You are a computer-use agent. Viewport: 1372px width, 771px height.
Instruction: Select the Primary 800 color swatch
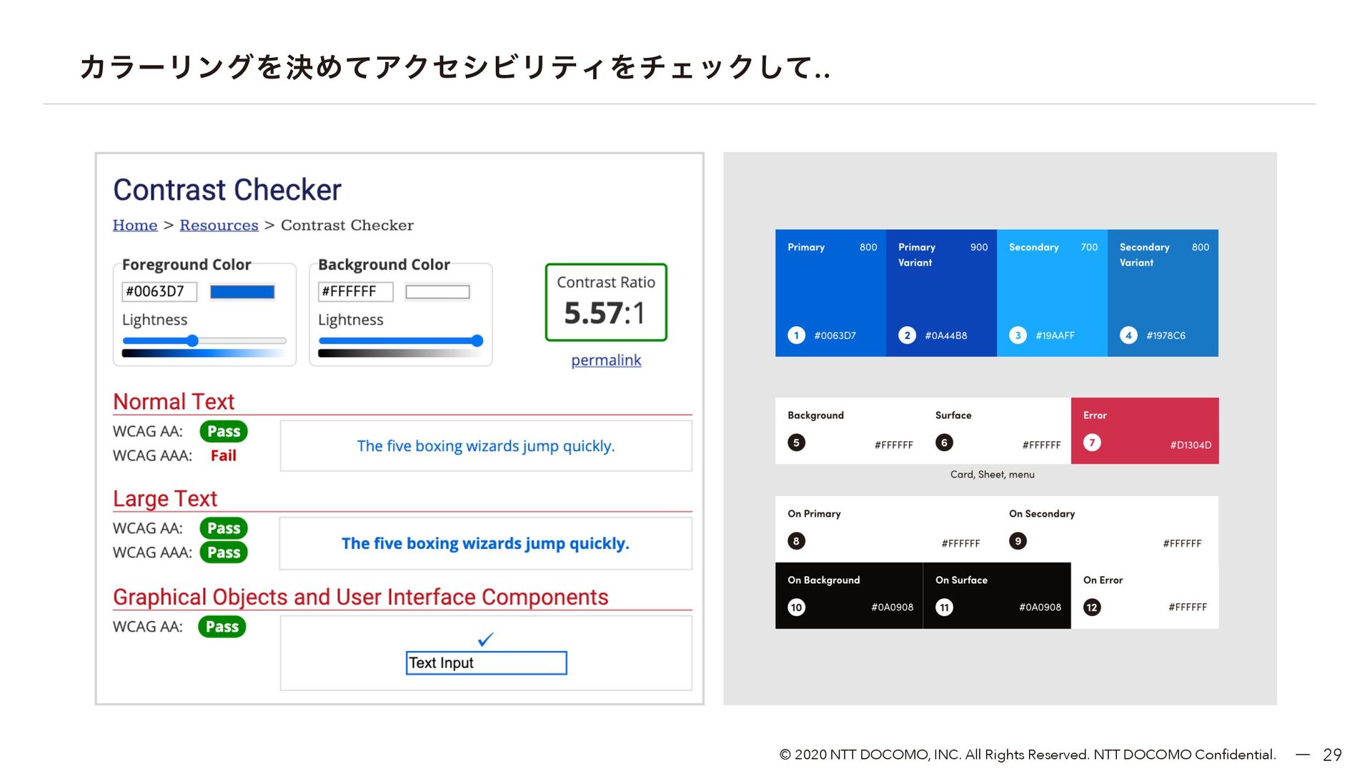(x=830, y=293)
